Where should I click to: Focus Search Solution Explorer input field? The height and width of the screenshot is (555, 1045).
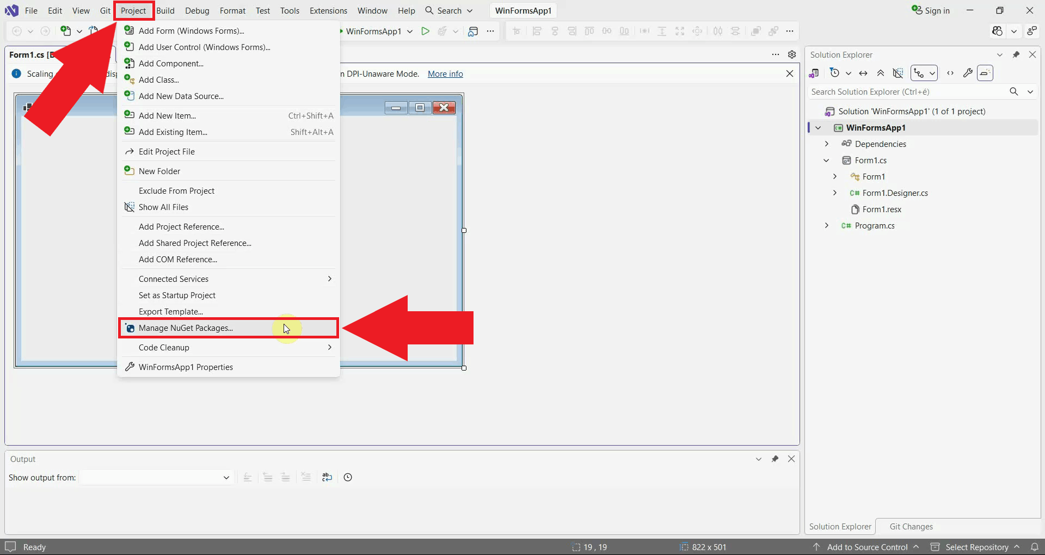tap(906, 91)
